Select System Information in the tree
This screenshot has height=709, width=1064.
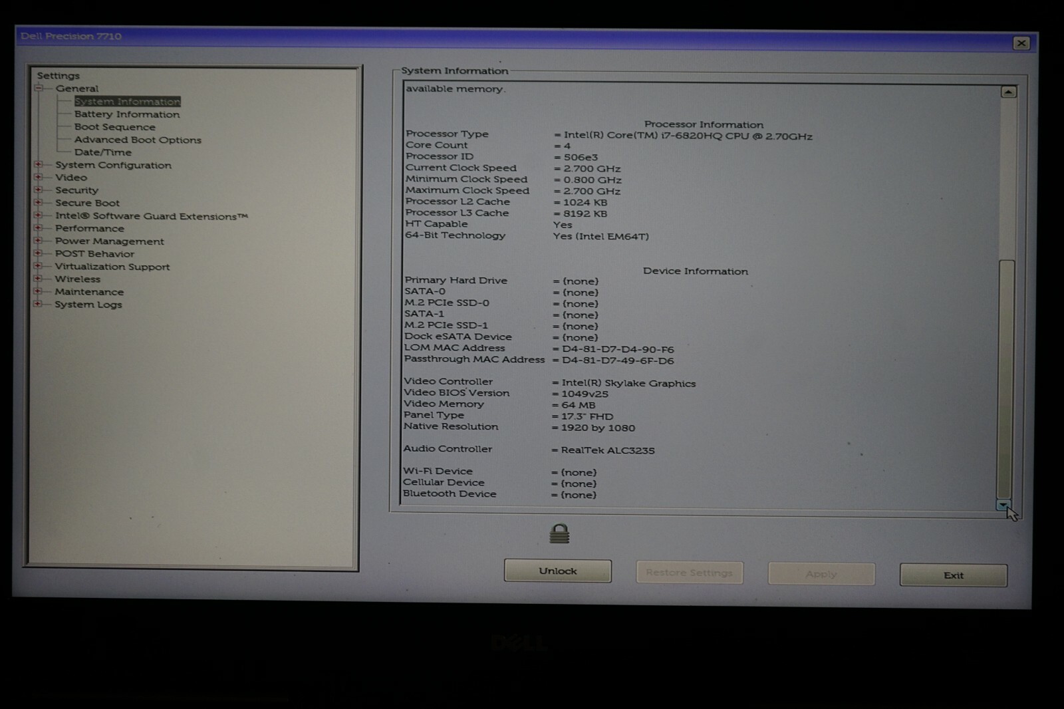click(x=127, y=101)
